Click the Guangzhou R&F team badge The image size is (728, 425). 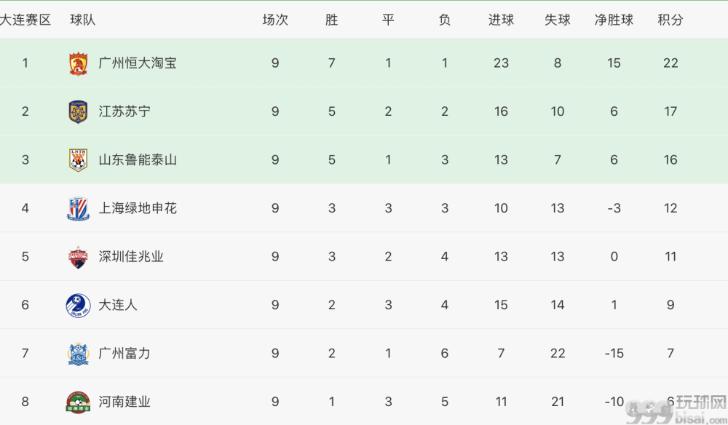point(78,354)
